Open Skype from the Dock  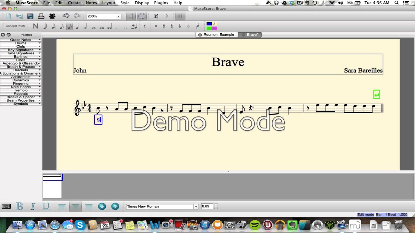coord(80,225)
